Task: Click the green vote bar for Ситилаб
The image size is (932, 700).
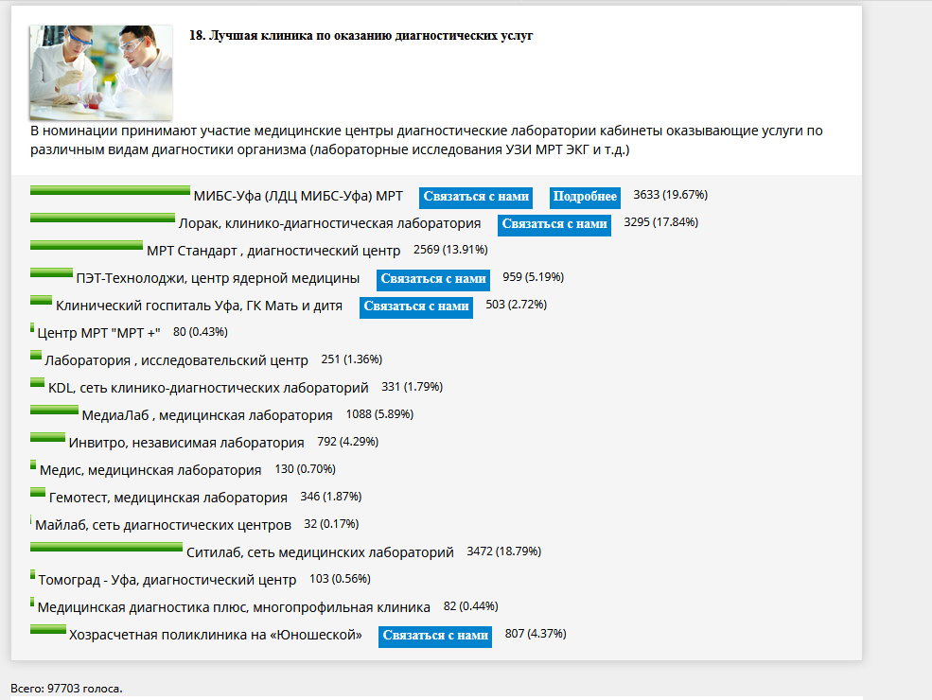Action: (x=106, y=547)
